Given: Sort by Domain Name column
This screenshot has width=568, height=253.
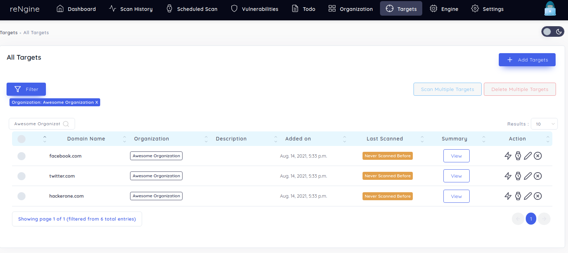Looking at the screenshot, I should (x=86, y=139).
